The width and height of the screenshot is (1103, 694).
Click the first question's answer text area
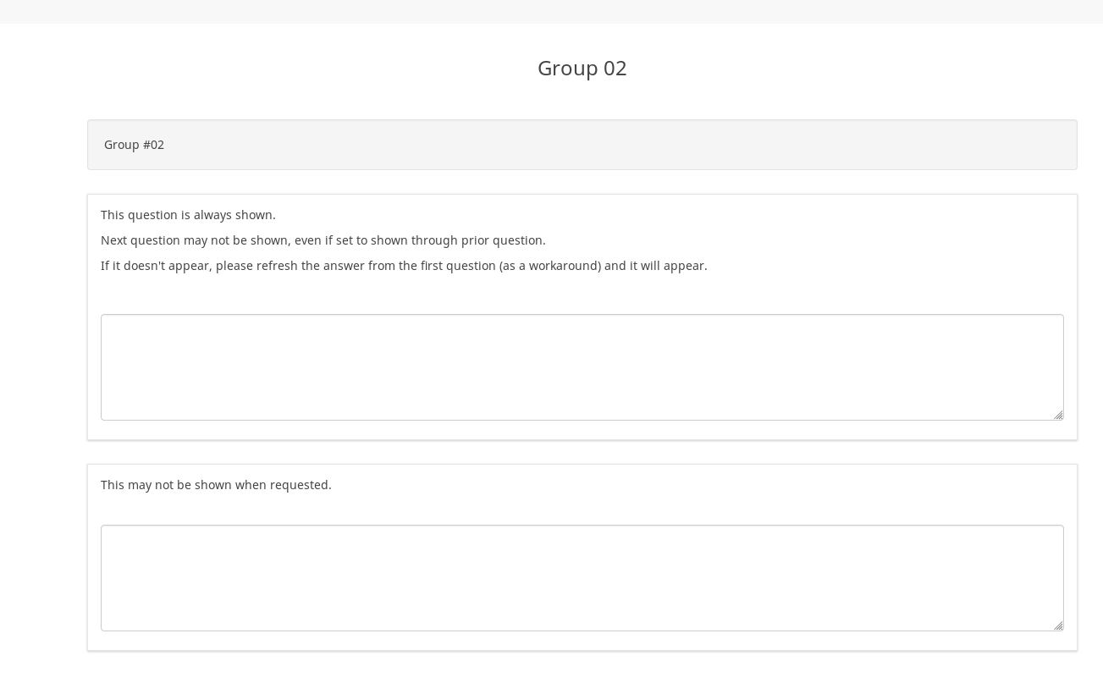click(x=582, y=366)
